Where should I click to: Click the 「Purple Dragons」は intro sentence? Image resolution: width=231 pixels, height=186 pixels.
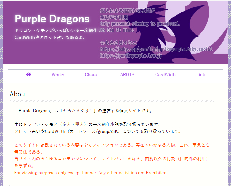[x=83, y=111]
